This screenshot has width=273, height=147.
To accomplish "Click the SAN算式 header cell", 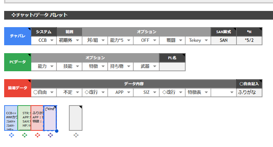I will (x=224, y=32).
